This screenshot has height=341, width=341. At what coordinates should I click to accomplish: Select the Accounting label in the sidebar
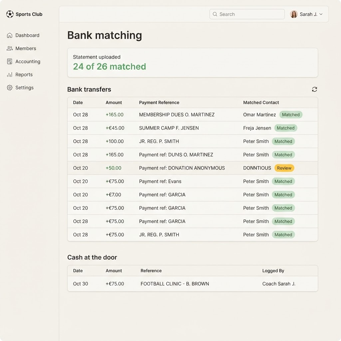(x=28, y=62)
